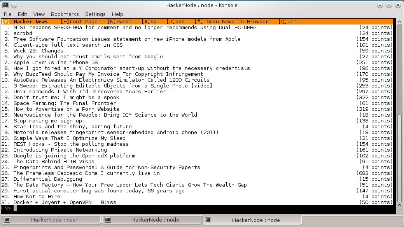
Task: Click the Konsole window menu icon in title bar
Action: coord(5,5)
